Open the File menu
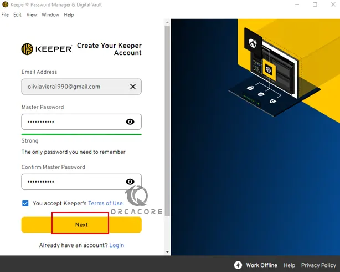 (5, 15)
